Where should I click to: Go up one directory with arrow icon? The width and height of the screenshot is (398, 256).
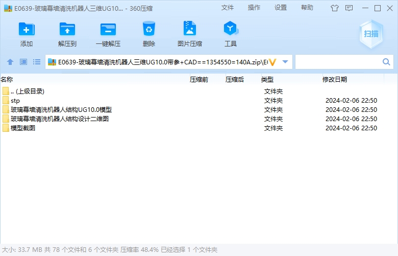point(10,62)
